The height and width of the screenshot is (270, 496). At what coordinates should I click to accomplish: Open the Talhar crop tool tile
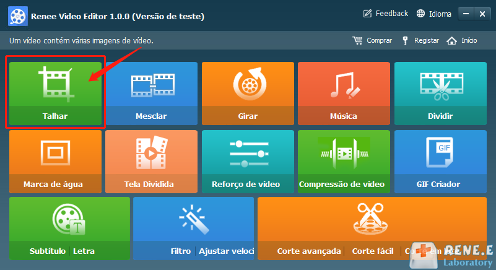(x=55, y=93)
